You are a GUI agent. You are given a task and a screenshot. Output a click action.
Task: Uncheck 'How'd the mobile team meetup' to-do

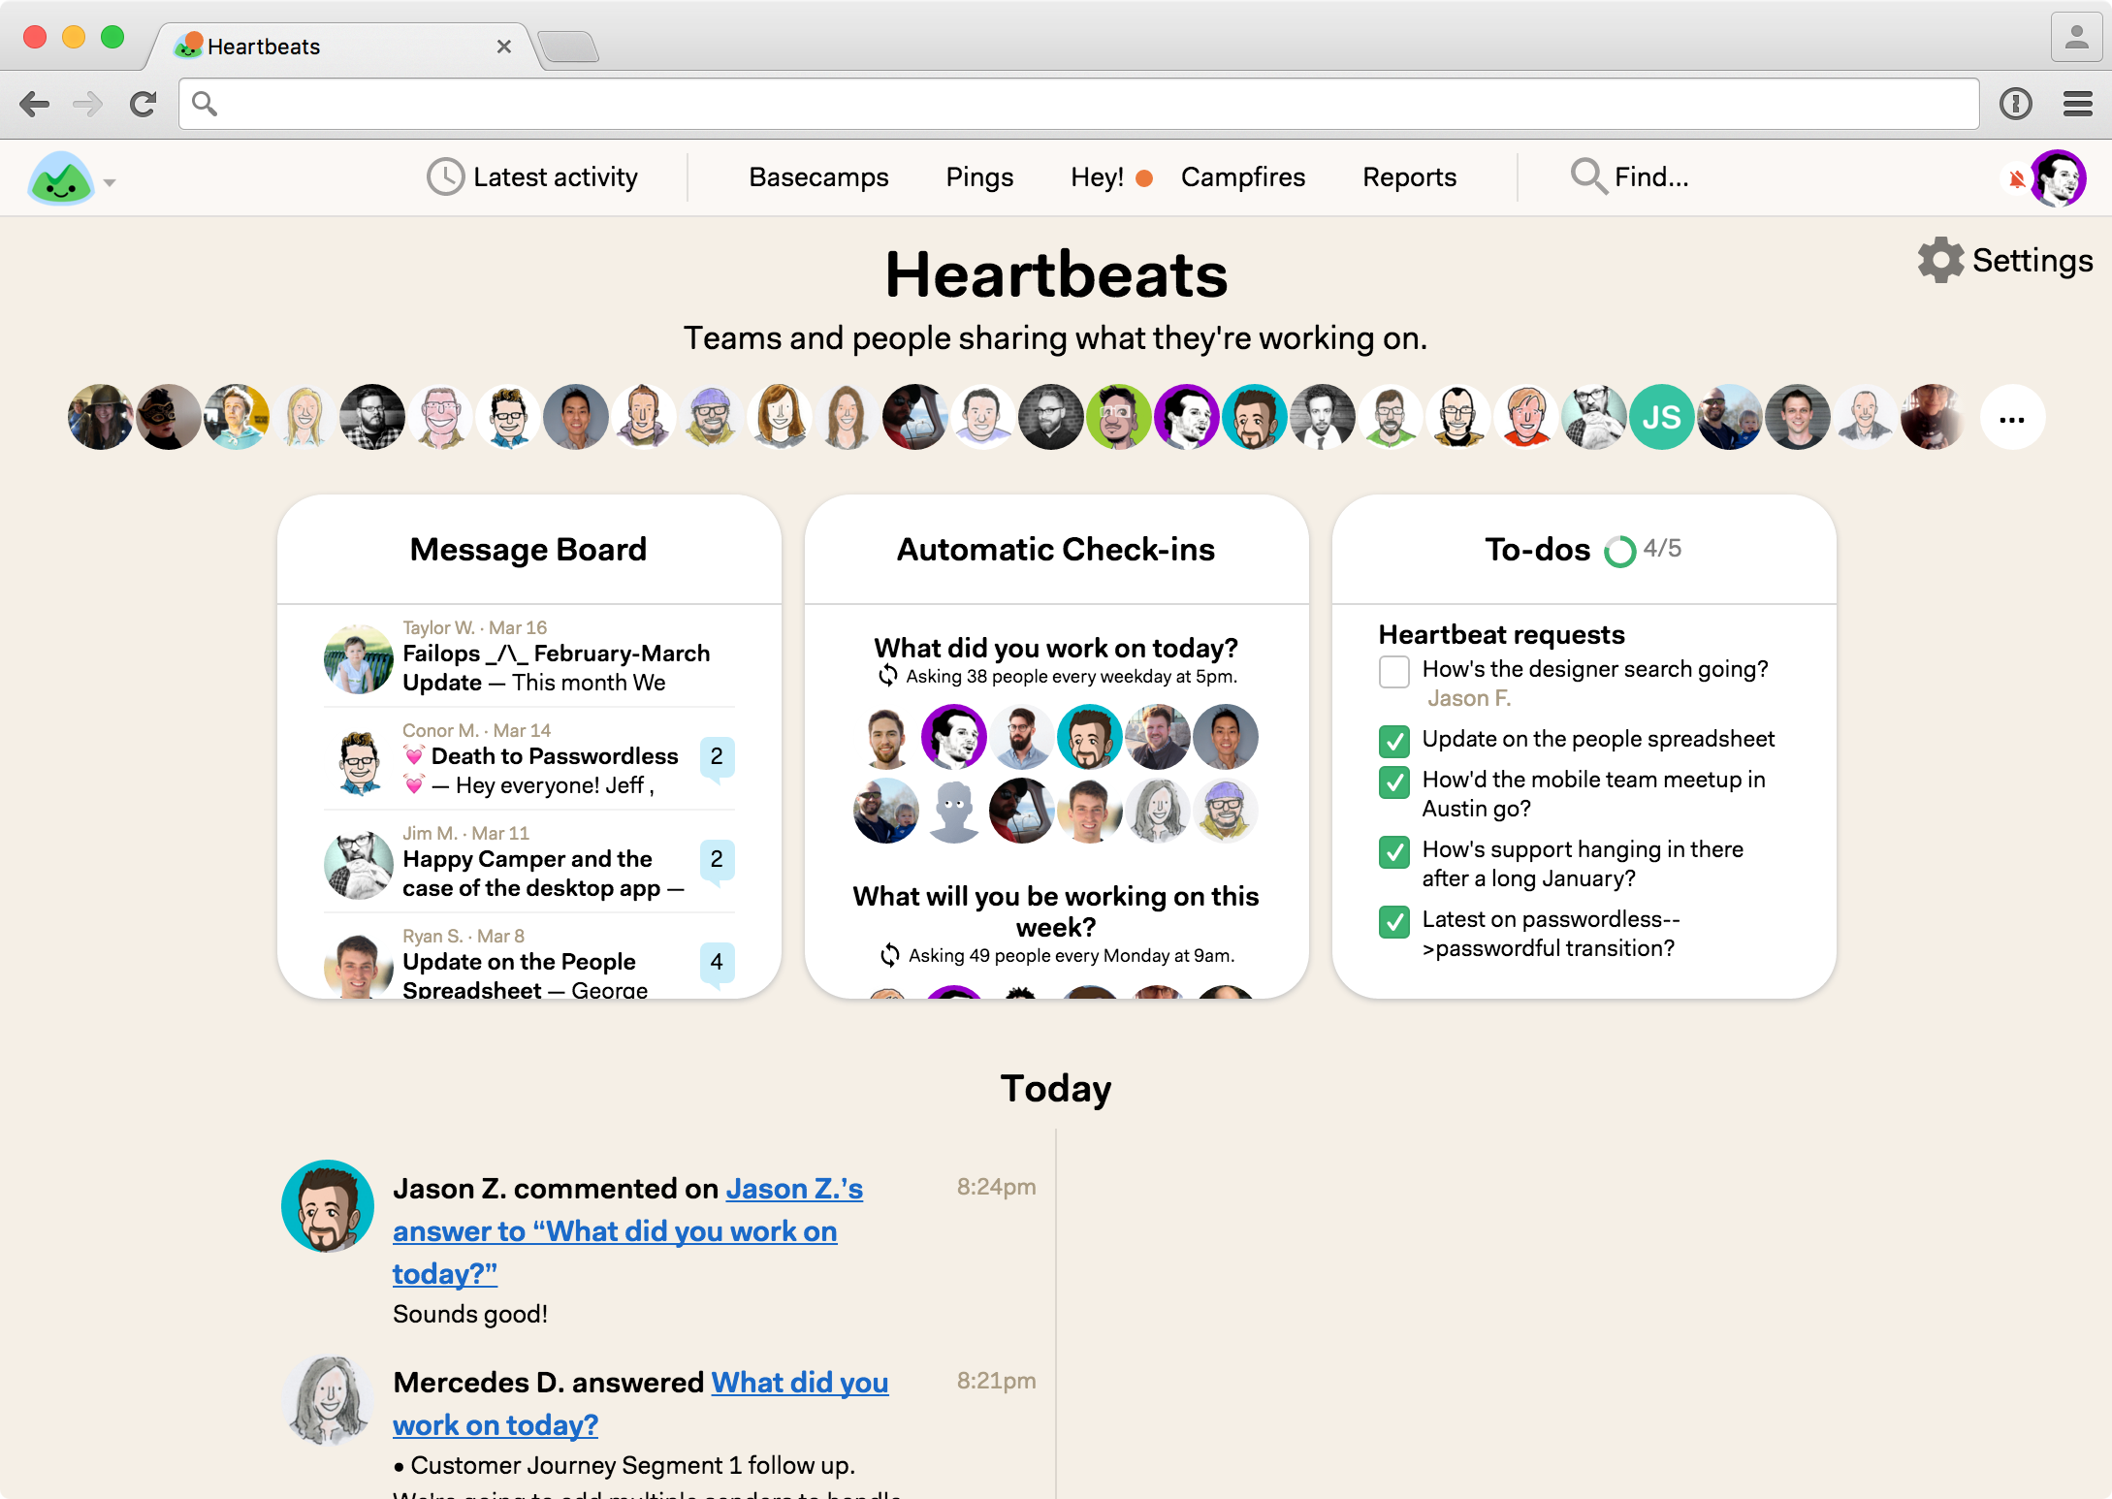[1394, 781]
